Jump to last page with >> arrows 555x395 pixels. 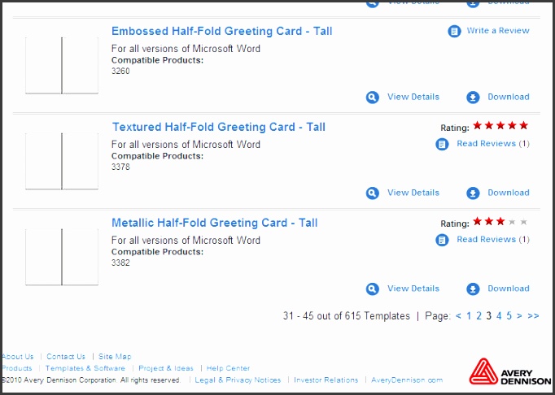(533, 316)
